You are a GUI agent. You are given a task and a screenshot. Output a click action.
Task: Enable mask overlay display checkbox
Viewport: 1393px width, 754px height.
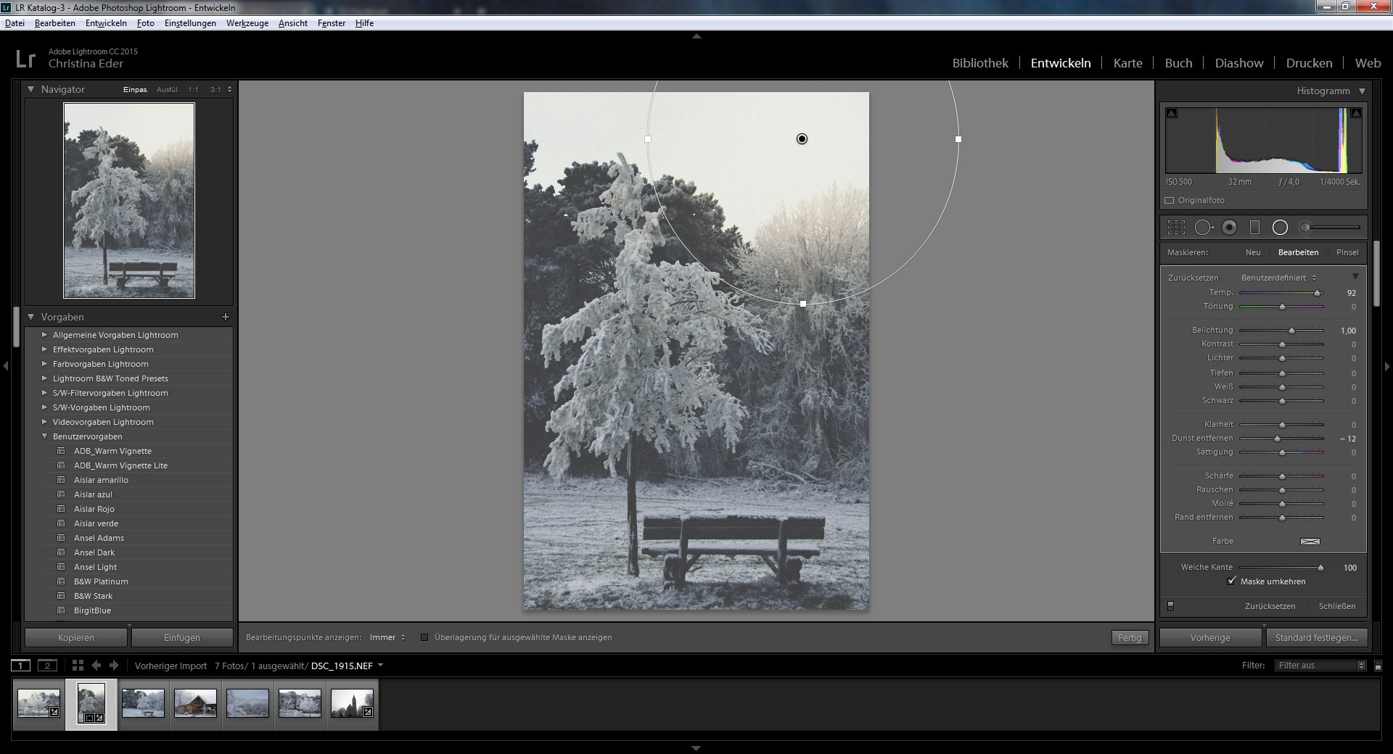[424, 638]
